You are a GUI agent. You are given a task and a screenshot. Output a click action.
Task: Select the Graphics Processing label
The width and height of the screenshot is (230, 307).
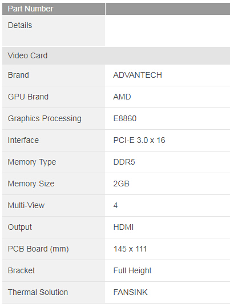45,119
